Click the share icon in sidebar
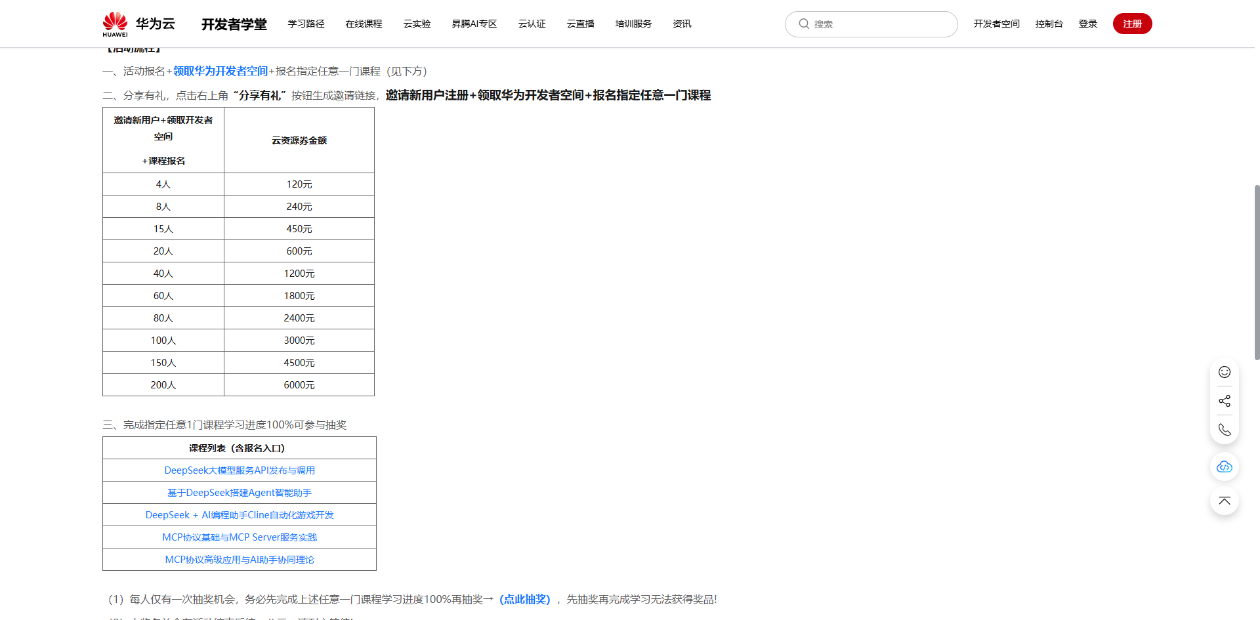1260x620 pixels. tap(1225, 401)
